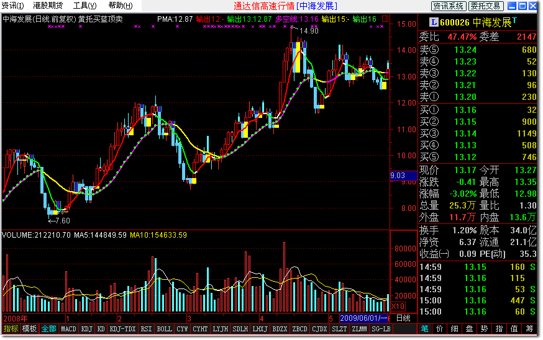Switch to the SDLH indicator
This screenshot has width=543, height=340.
pyautogui.click(x=240, y=329)
